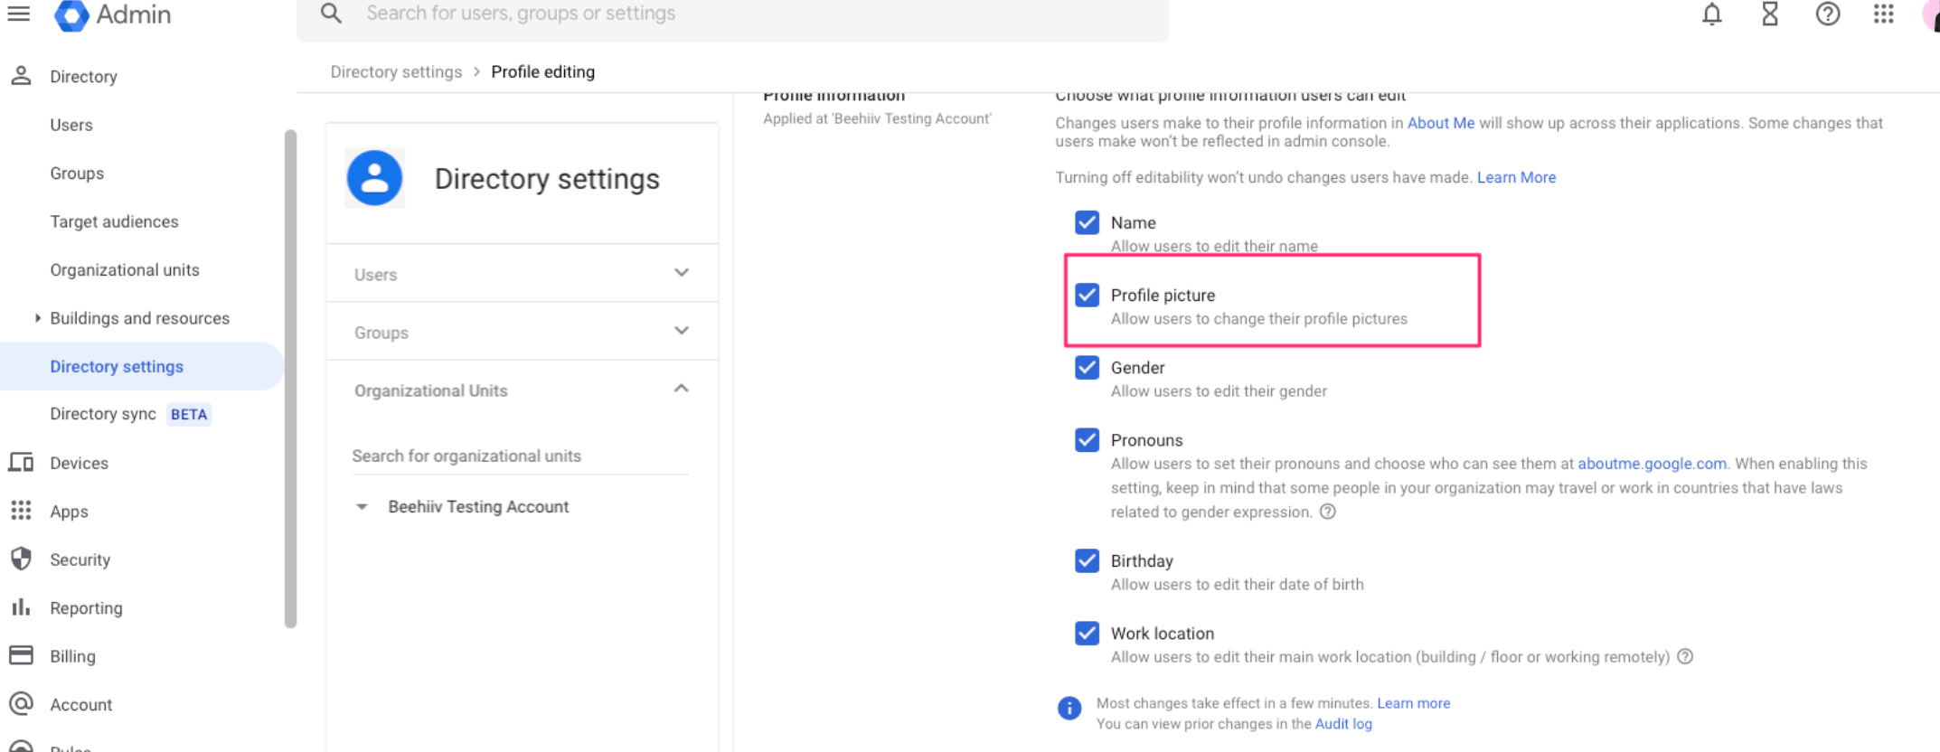This screenshot has width=1940, height=752.
Task: Click the About Me link
Action: tap(1440, 123)
